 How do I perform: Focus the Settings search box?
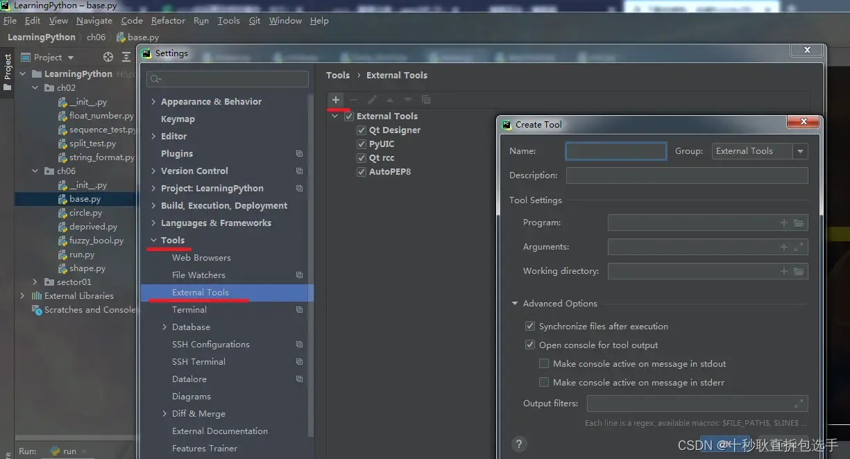click(228, 79)
